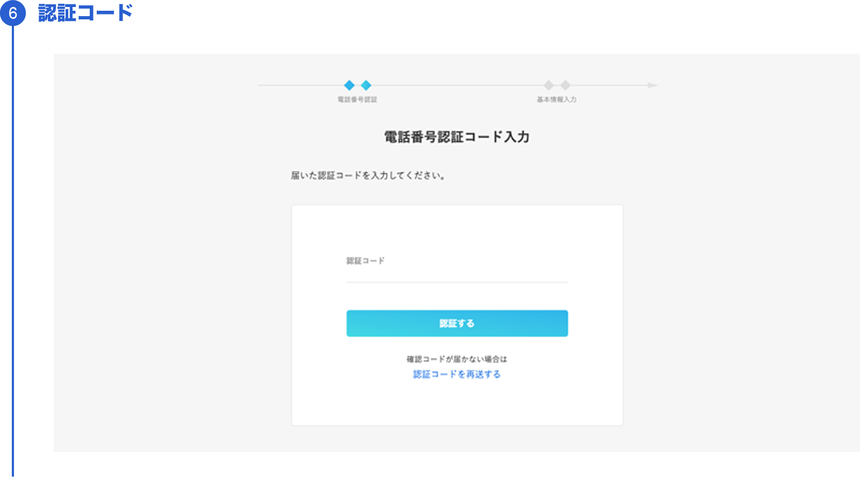Viewport: 860px width, 477px height.
Task: Click the arrowhead ending the progress line
Action: [653, 85]
